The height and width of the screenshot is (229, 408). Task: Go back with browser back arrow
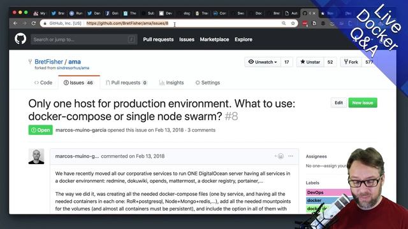(15, 24)
